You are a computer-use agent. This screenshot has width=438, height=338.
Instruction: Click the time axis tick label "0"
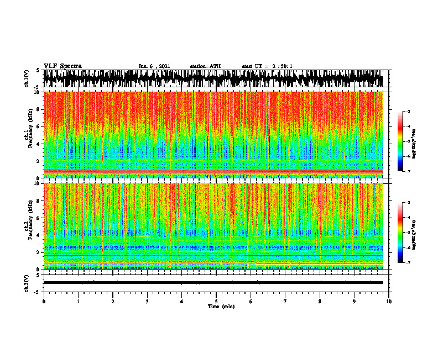[x=44, y=302]
